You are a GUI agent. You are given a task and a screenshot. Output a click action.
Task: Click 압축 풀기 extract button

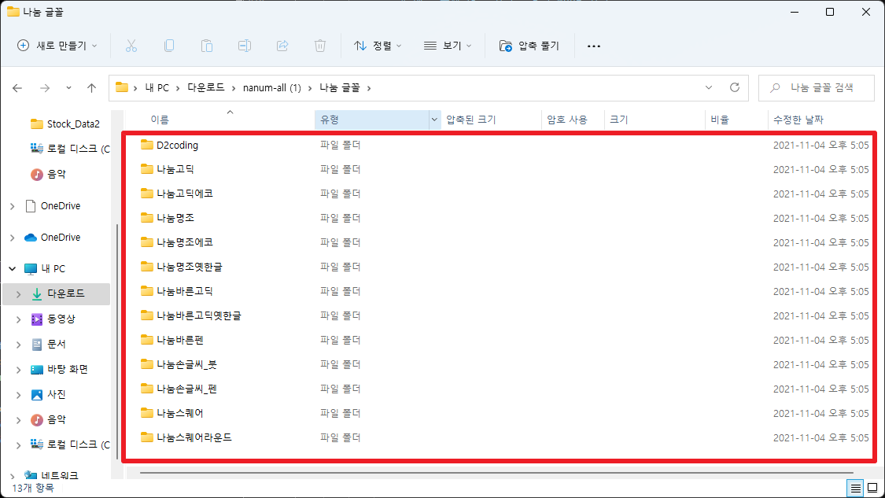529,46
